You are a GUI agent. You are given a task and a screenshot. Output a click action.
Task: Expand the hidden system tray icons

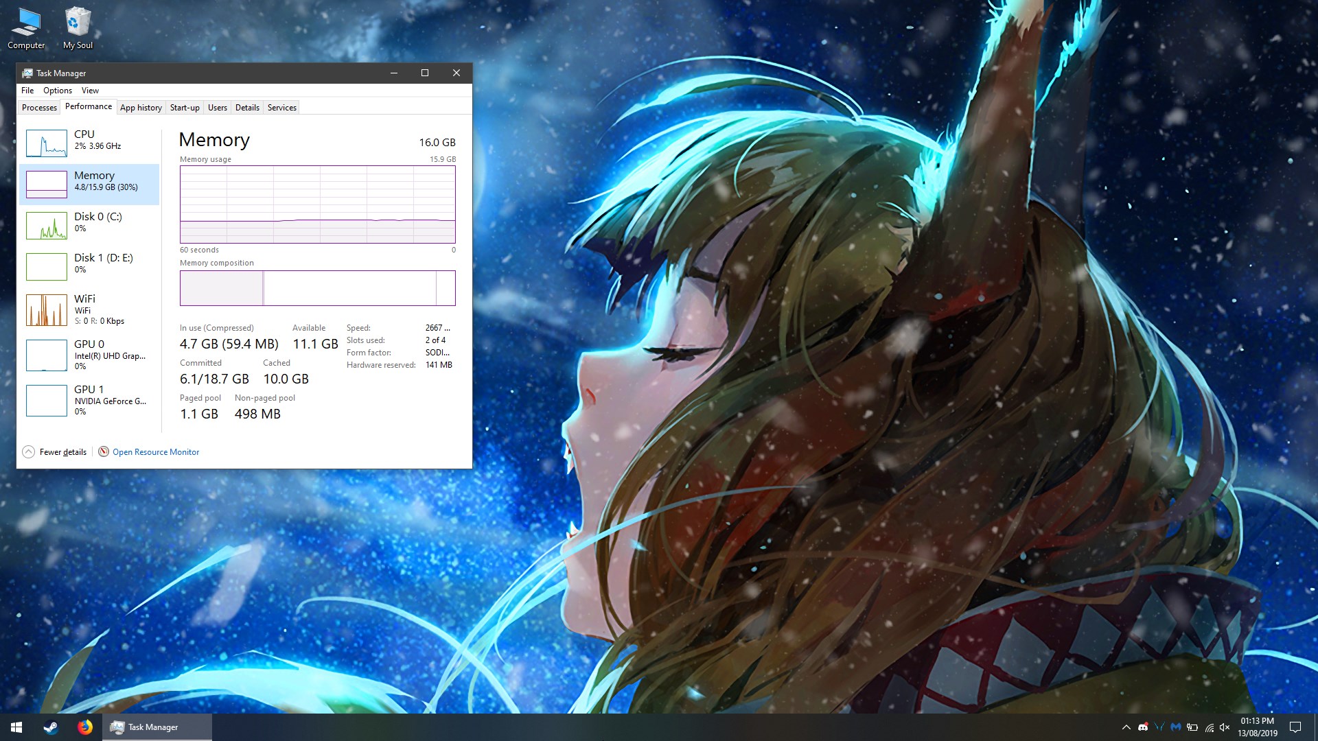click(1126, 727)
